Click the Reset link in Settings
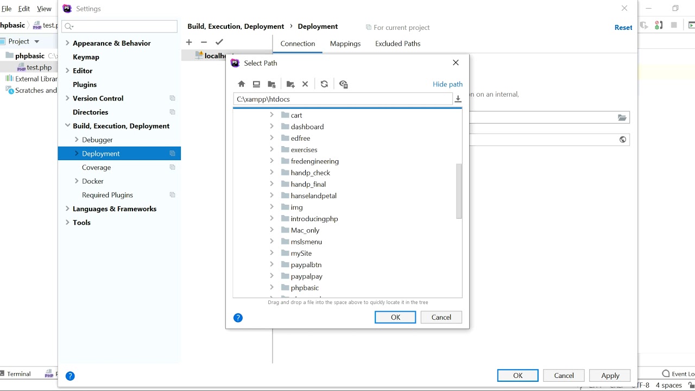The height and width of the screenshot is (391, 695). [x=623, y=28]
